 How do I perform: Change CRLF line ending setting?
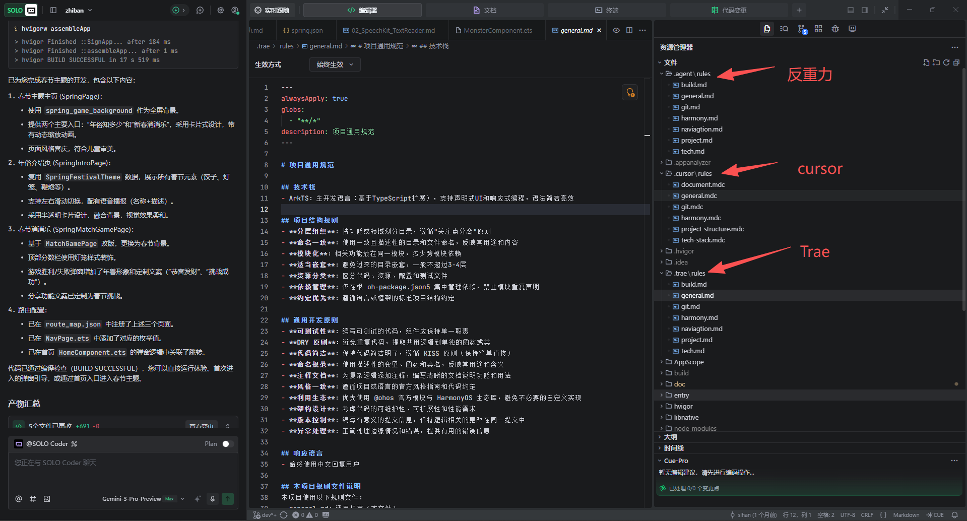click(x=867, y=515)
